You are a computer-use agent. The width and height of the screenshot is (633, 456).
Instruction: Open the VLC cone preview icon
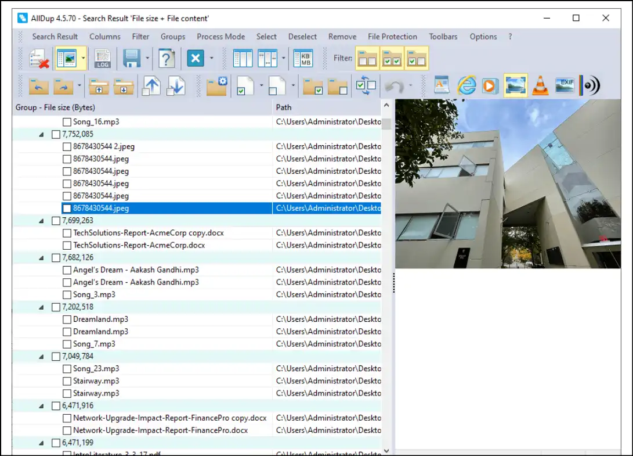(x=540, y=85)
